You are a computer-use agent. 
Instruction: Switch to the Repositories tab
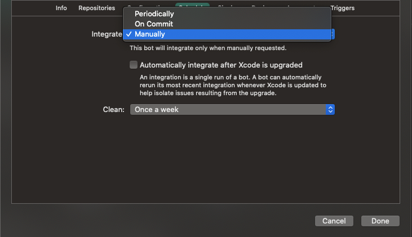coord(97,8)
